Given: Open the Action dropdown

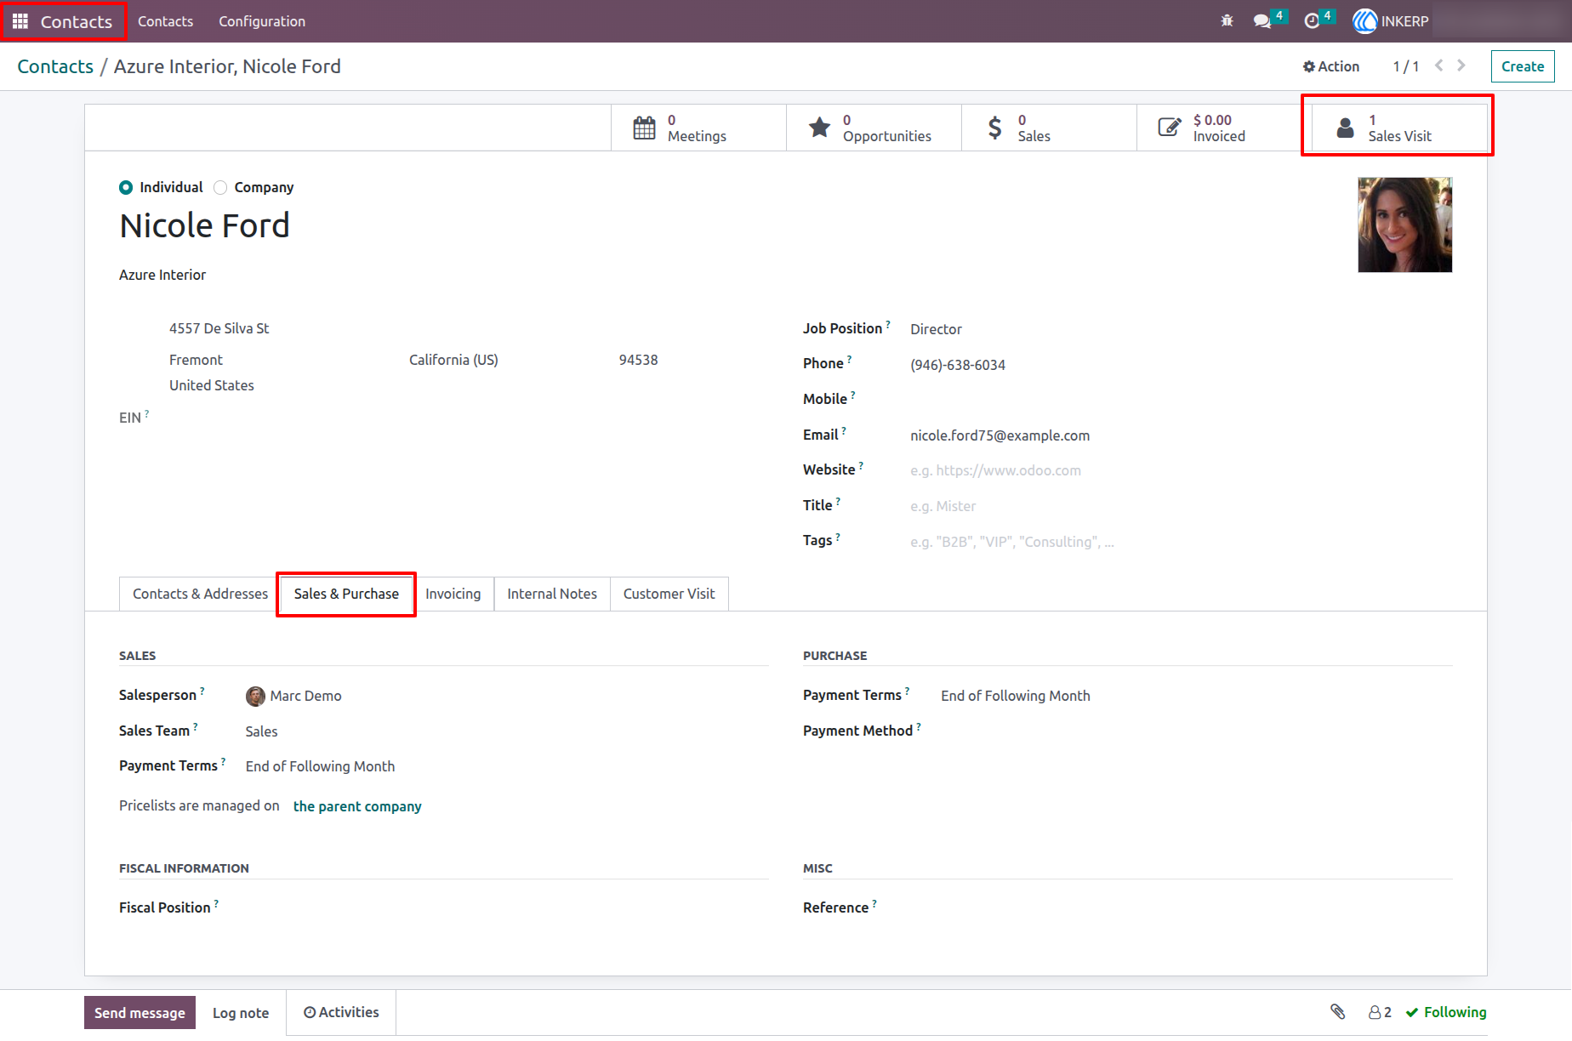Looking at the screenshot, I should click(x=1331, y=66).
